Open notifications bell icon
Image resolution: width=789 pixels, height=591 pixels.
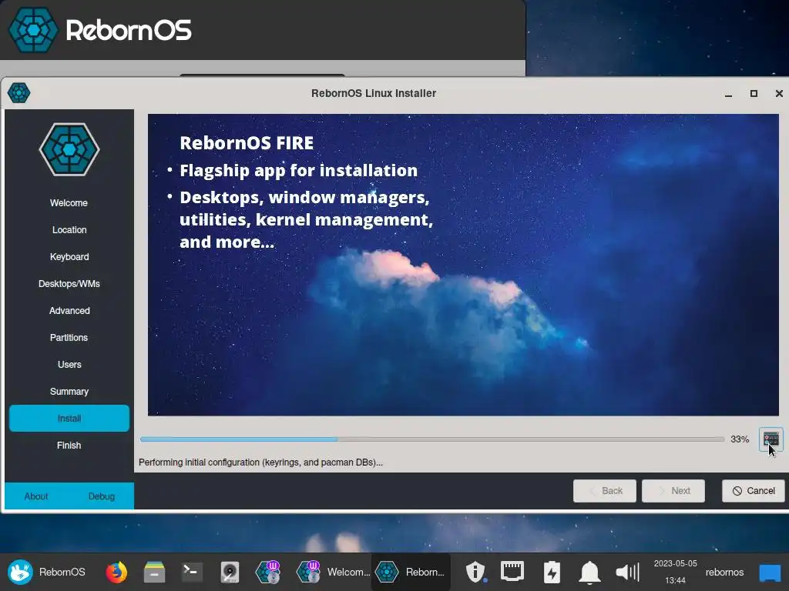(x=589, y=572)
